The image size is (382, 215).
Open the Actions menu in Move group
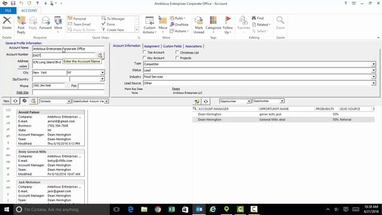[x=179, y=31]
